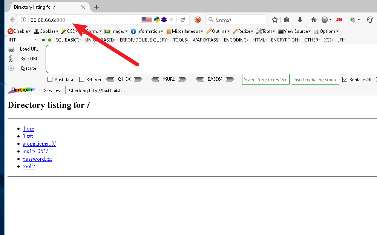Go to Home via the house icon
Image resolution: width=377 pixels, height=235 pixels.
click(313, 20)
